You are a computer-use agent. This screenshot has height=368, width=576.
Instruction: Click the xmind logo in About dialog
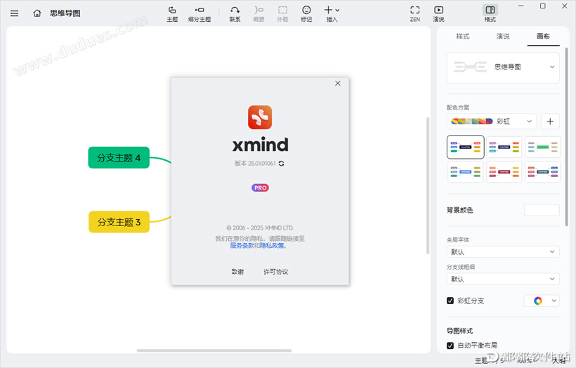point(260,117)
